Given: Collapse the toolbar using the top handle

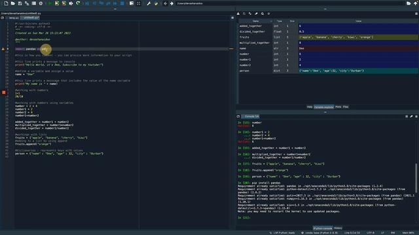Looking at the screenshot, I should pos(115,9).
